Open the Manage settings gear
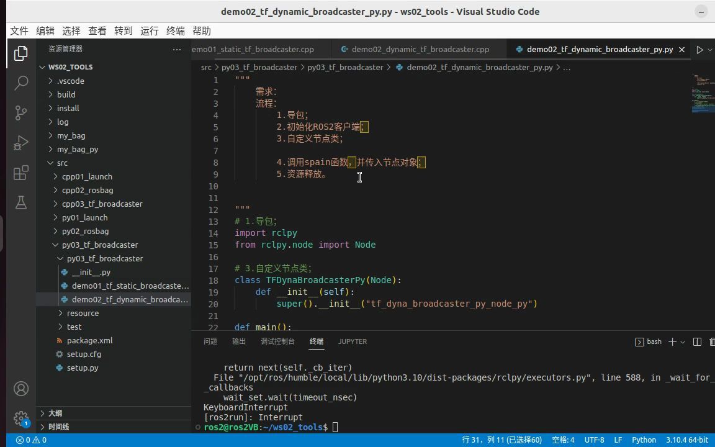The width and height of the screenshot is (715, 447). click(21, 418)
